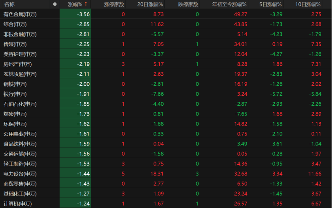Click the 5日涨幅% column header
This screenshot has height=208, width=332.
[270, 4]
